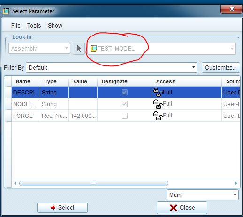This screenshot has width=243, height=217.
Task: Click the selection arrow picker icon
Action: pos(79,49)
